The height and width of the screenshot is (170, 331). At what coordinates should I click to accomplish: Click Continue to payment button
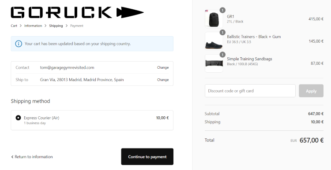pos(147,157)
